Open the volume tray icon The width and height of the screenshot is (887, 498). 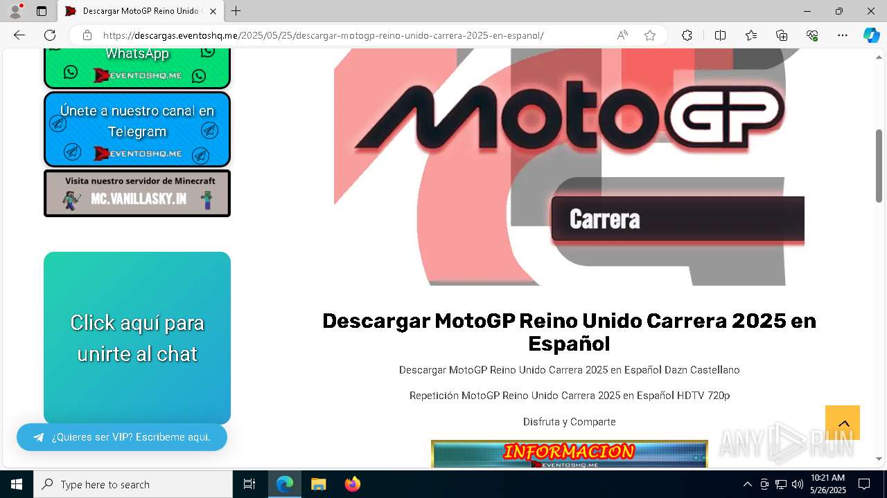[x=797, y=484]
